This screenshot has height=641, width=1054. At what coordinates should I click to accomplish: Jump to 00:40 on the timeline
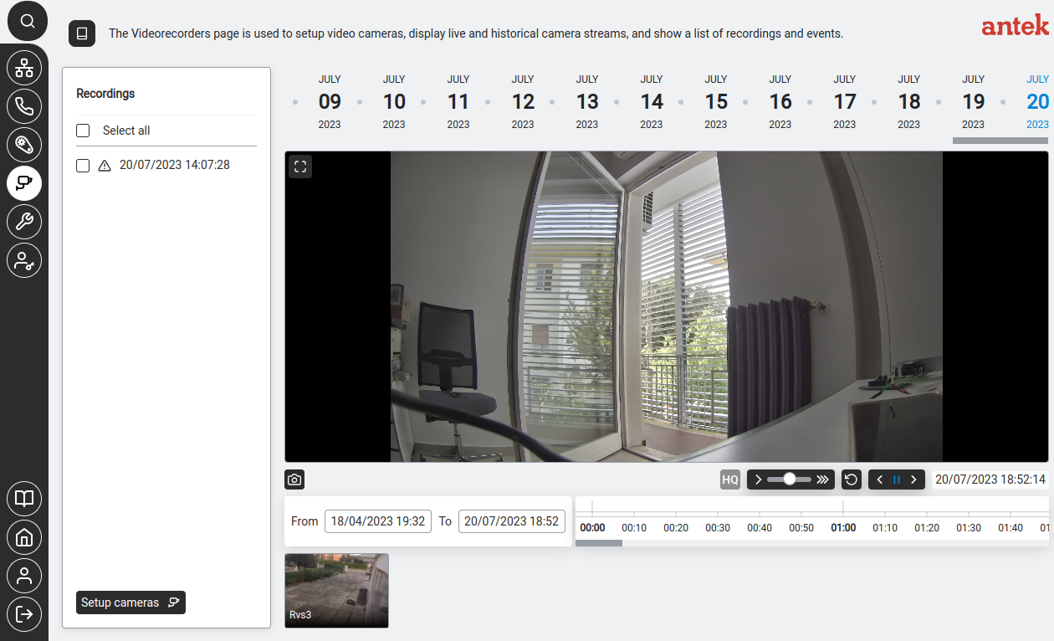[760, 527]
